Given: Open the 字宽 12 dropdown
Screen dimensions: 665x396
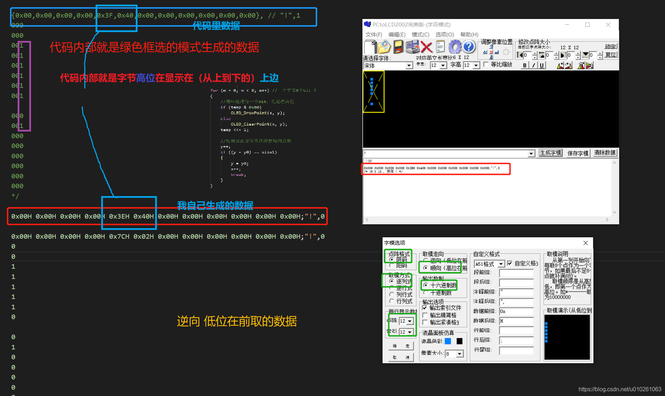Looking at the screenshot, I should point(443,65).
